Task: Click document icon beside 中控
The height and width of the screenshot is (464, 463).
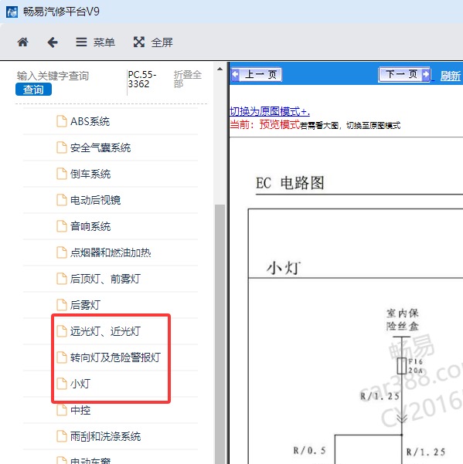Action: [62, 410]
